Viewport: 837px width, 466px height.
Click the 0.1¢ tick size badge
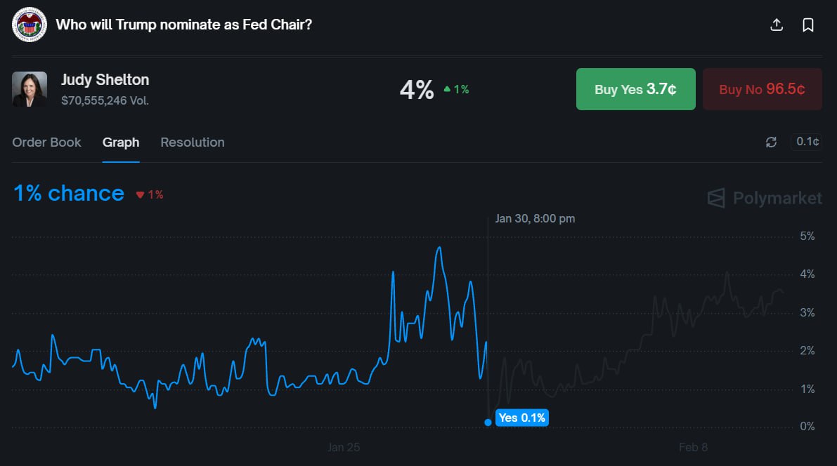point(807,142)
